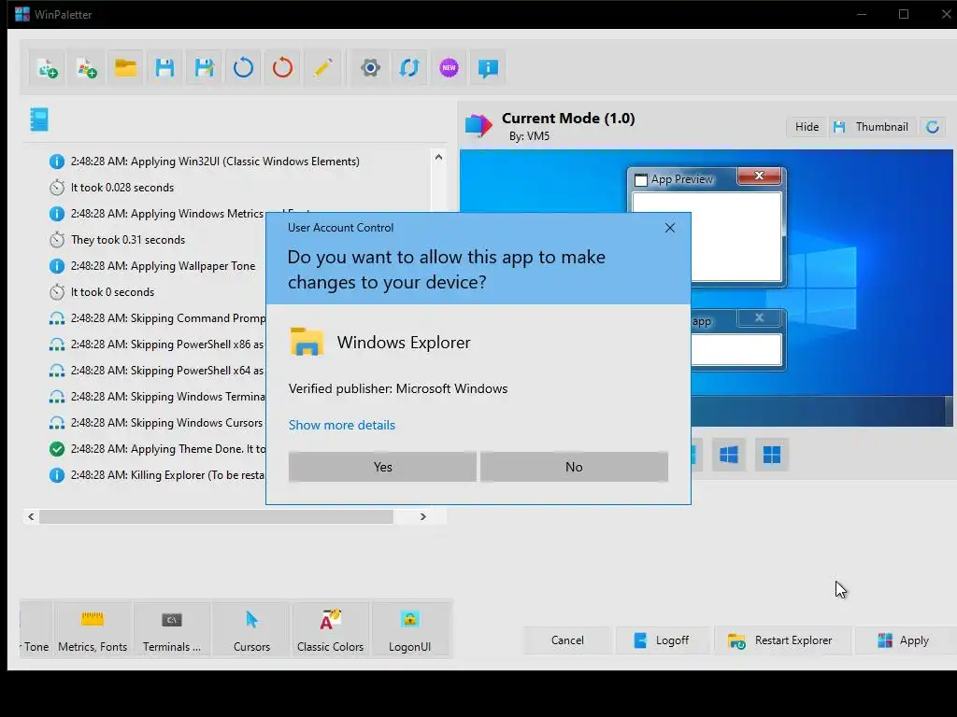Click log horizontal scrollbar right arrow

tap(423, 516)
